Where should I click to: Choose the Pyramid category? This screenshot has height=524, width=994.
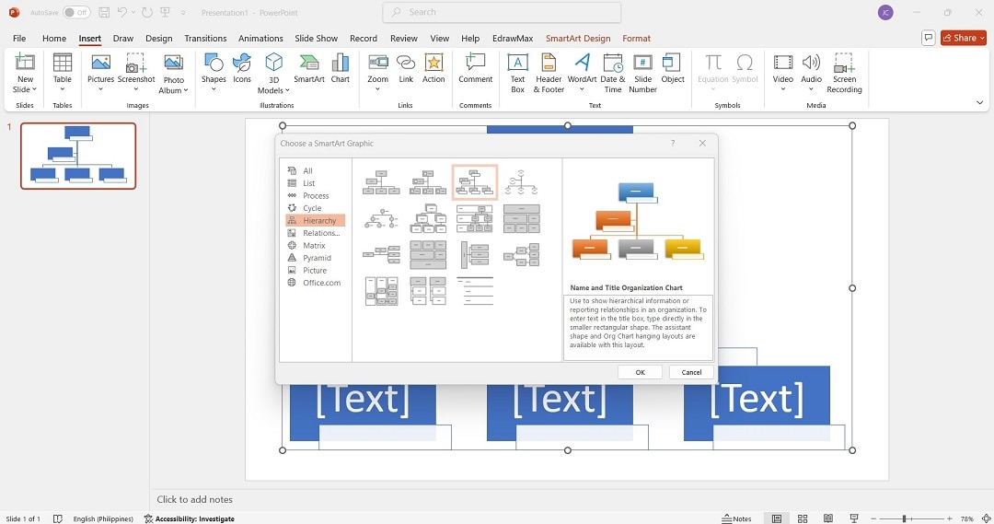click(x=315, y=258)
